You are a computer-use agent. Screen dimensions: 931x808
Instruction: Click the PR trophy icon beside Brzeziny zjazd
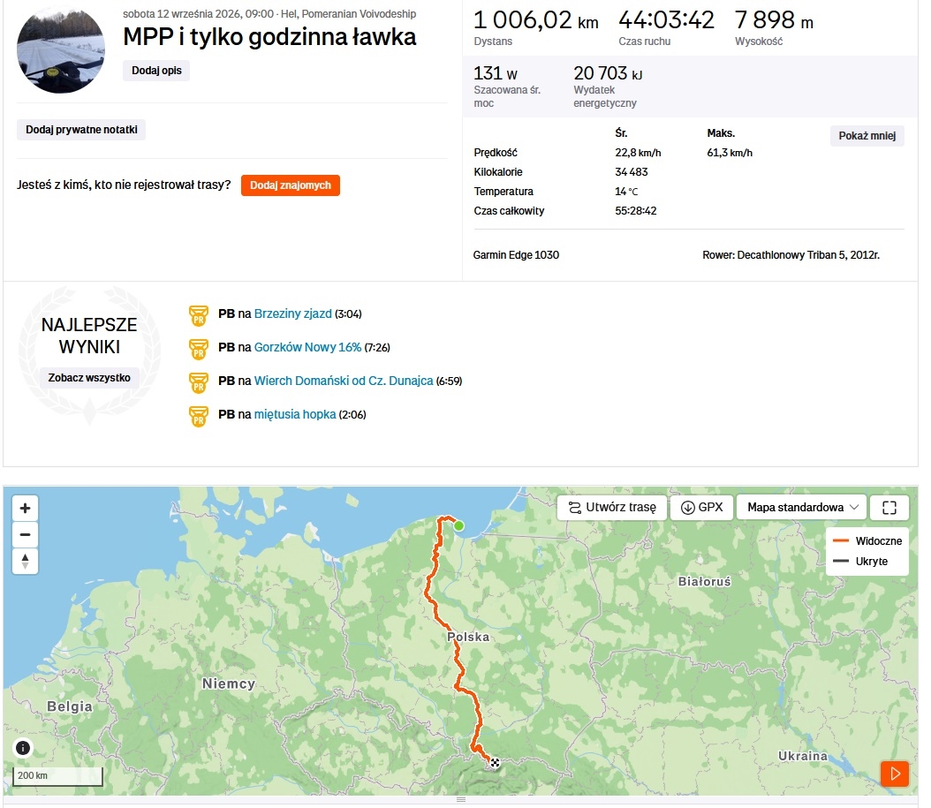pos(199,315)
